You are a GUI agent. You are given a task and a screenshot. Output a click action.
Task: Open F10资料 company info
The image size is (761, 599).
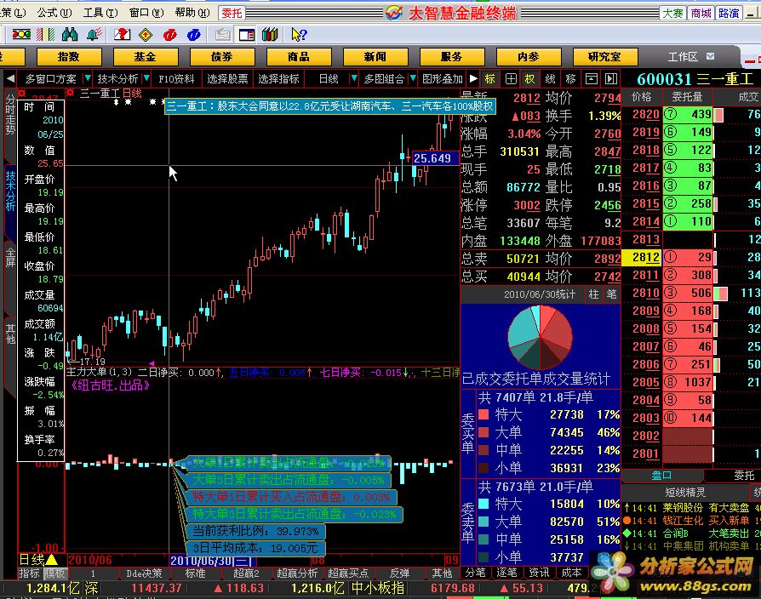(176, 78)
